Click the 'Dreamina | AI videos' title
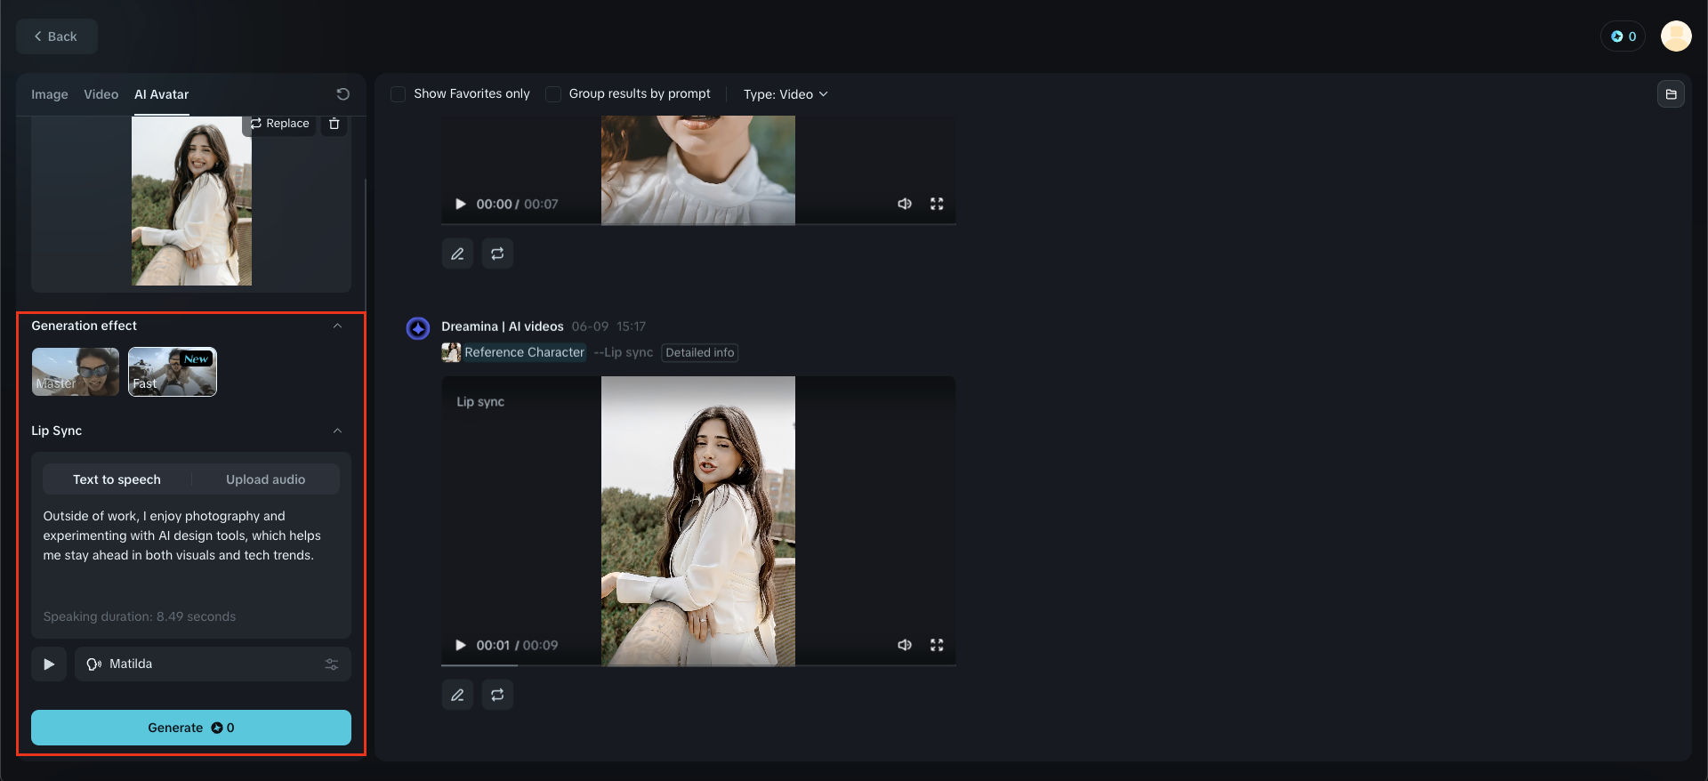 (503, 326)
